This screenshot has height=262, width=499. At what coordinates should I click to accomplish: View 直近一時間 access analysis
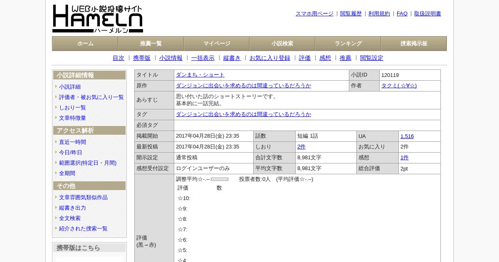[x=72, y=142]
